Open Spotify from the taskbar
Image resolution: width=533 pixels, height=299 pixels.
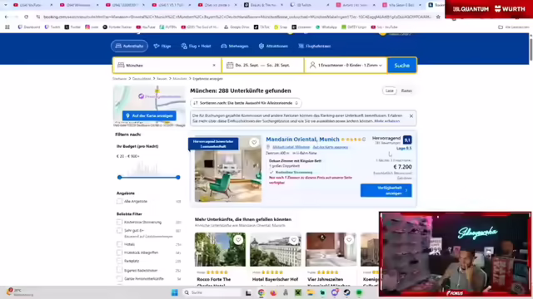coord(359,292)
